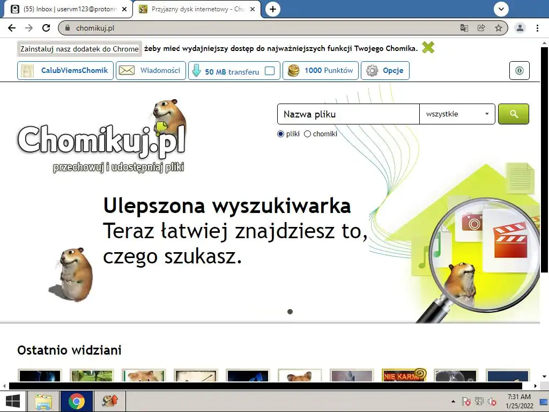The width and height of the screenshot is (549, 412).
Task: Open the Windows Start menu
Action: [x=13, y=401]
